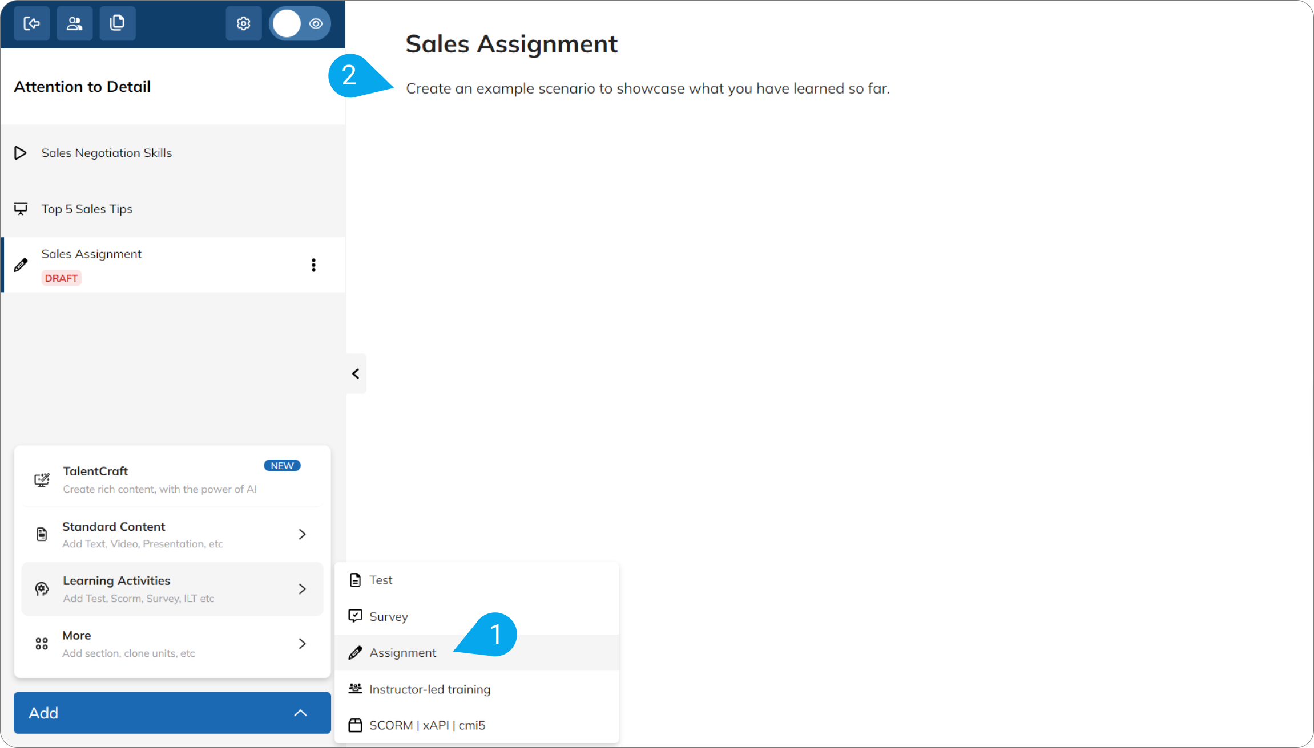Screen dimensions: 1314x748
Task: Click the Assignment pencil icon
Action: pyautogui.click(x=355, y=652)
